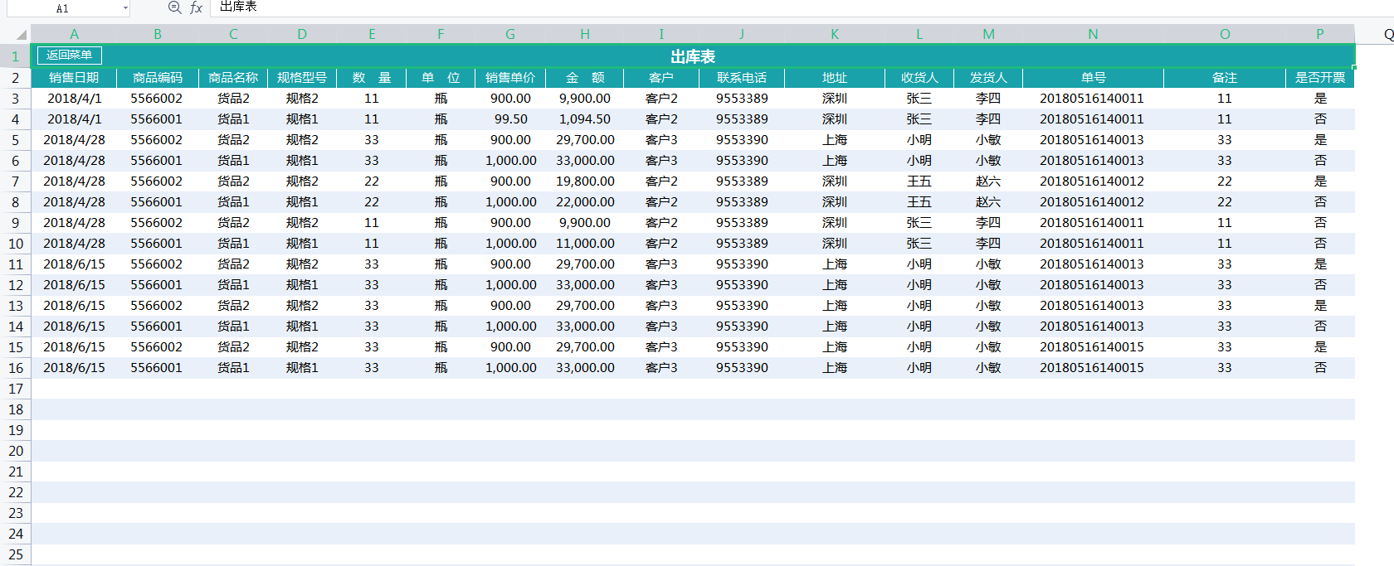Image resolution: width=1394 pixels, height=566 pixels.
Task: Click date 2018/6/15 in row 11
Action: point(74,264)
